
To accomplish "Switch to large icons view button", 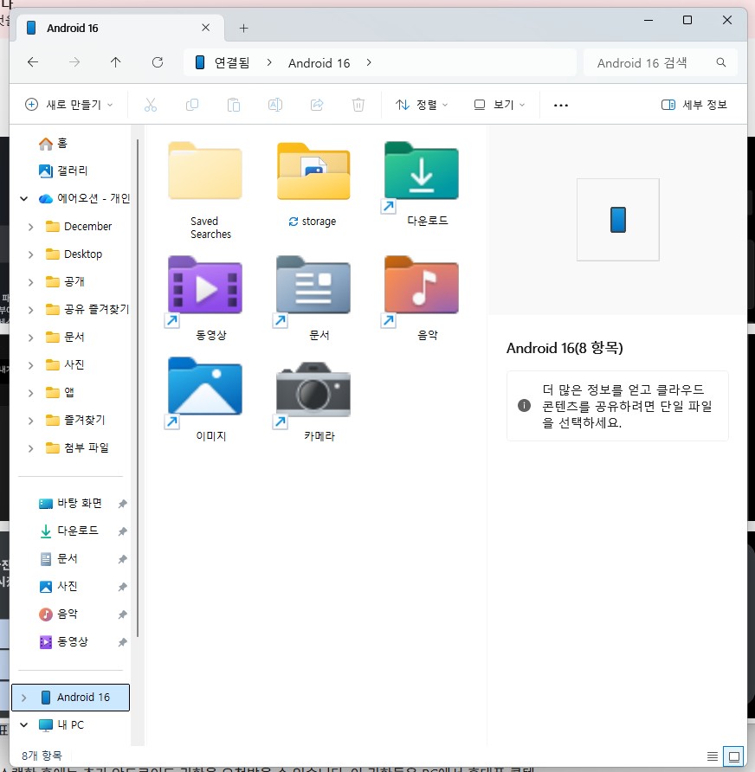I will click(x=734, y=756).
